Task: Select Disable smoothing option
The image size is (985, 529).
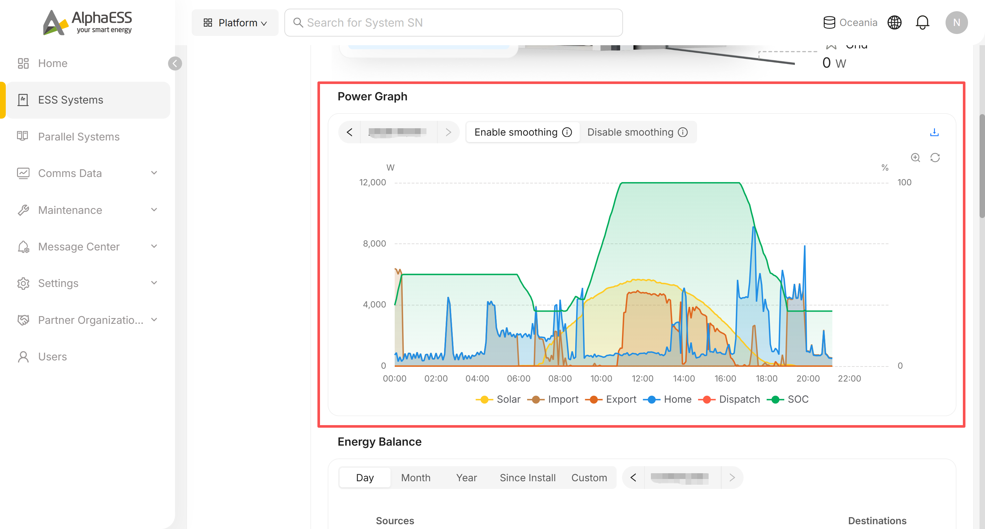Action: (x=637, y=132)
